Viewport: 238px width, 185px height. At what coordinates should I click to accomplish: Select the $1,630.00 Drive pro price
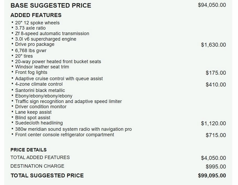(213, 45)
